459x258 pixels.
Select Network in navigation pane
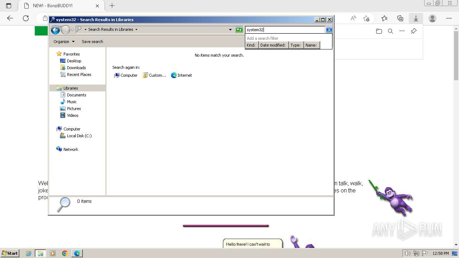click(x=71, y=149)
